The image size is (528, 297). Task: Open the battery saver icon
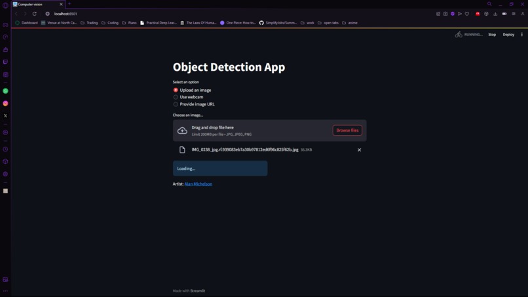[504, 14]
